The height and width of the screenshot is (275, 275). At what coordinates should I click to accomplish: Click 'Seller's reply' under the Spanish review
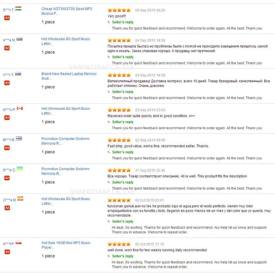pyautogui.click(x=123, y=222)
